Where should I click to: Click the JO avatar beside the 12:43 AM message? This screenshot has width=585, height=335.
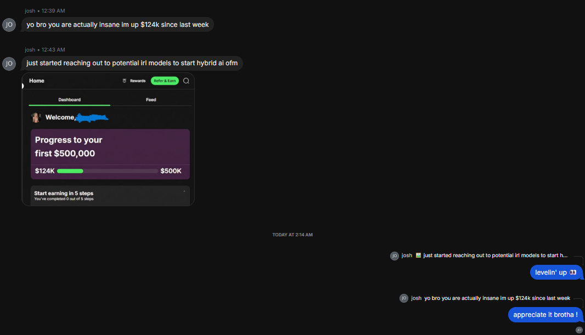point(9,64)
